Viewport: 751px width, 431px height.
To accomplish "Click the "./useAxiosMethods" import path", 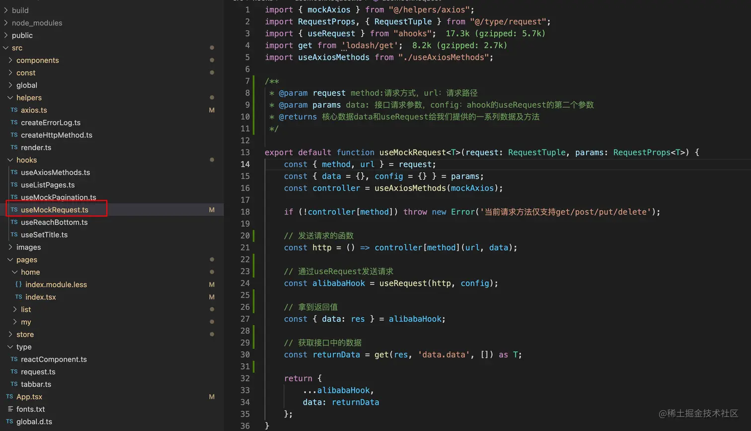I will point(444,57).
